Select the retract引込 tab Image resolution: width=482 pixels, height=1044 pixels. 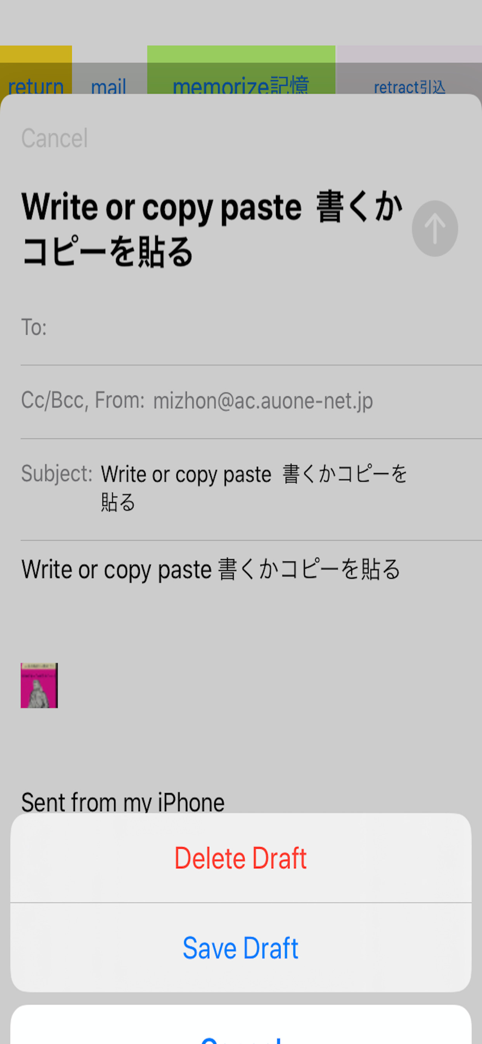(x=409, y=87)
